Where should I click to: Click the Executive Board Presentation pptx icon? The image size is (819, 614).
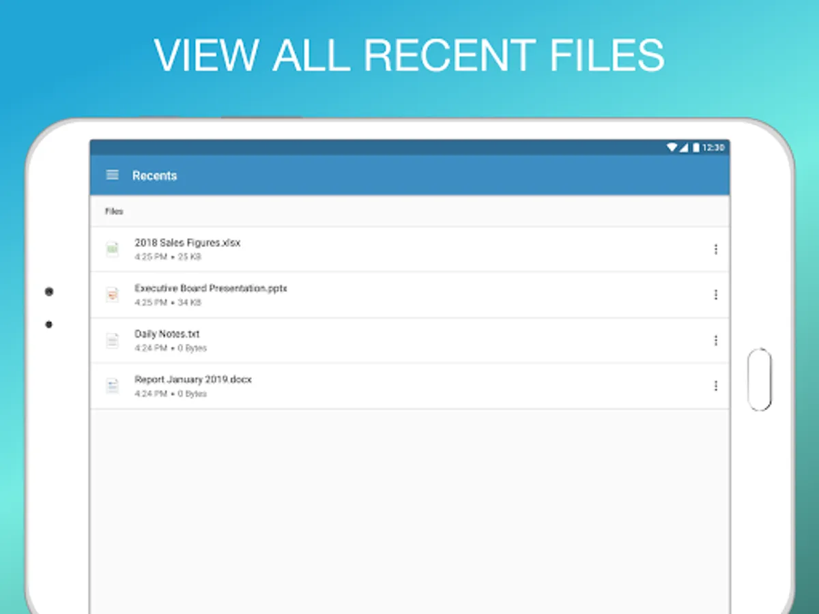113,295
